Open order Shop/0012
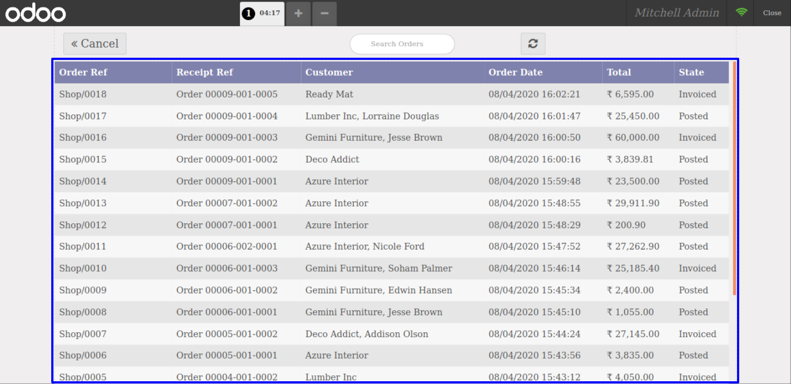791x384 pixels. coord(391,225)
